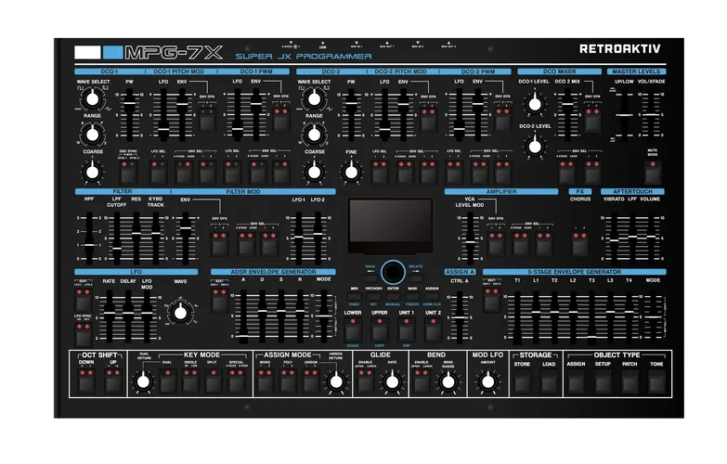Toggle the OSC Sync button
The height and width of the screenshot is (464, 727).
pos(128,172)
